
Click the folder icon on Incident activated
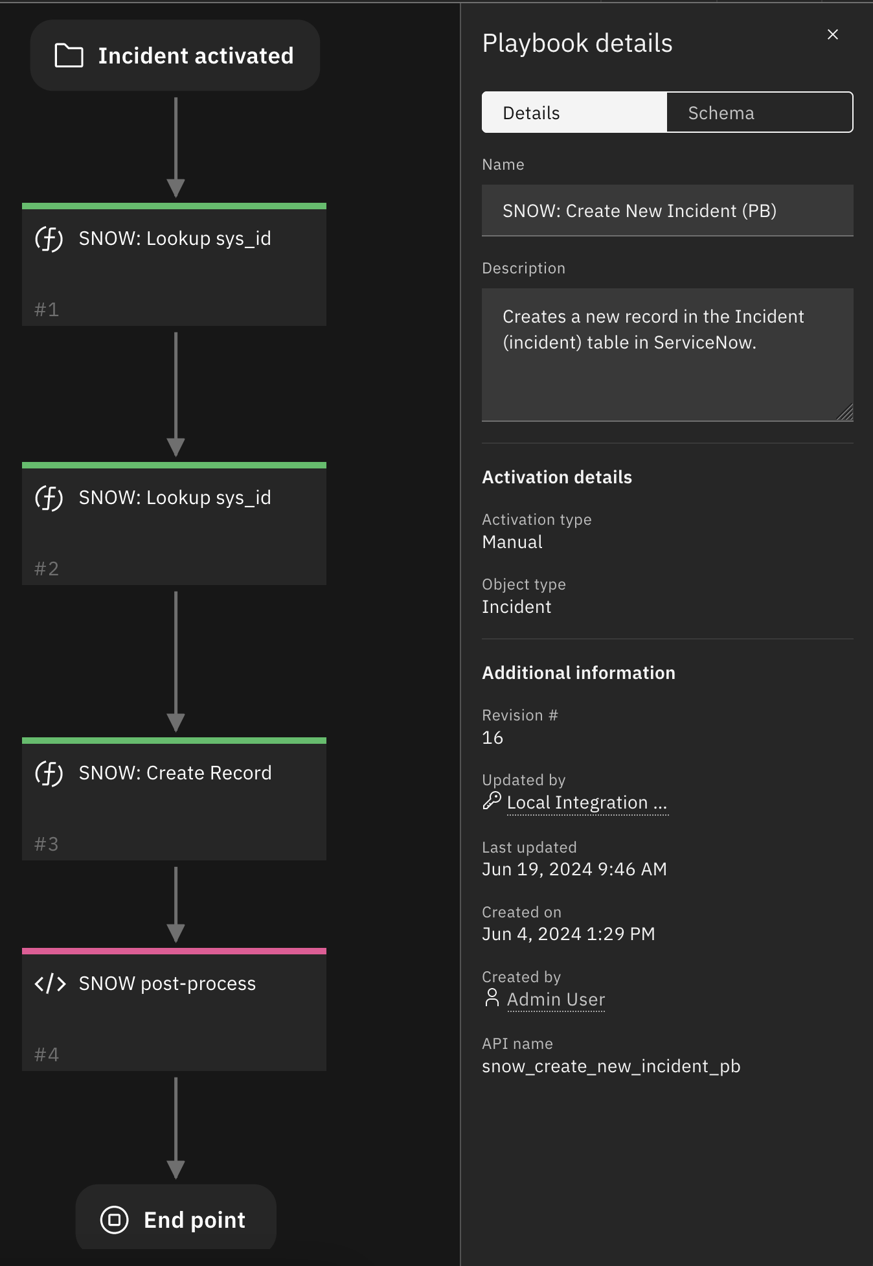[69, 56]
